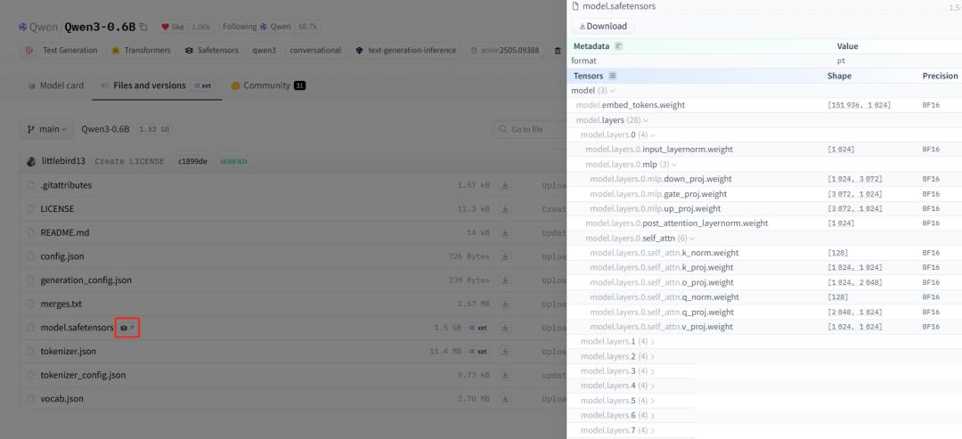962x439 pixels.
Task: Open the Community tab
Action: [x=267, y=85]
